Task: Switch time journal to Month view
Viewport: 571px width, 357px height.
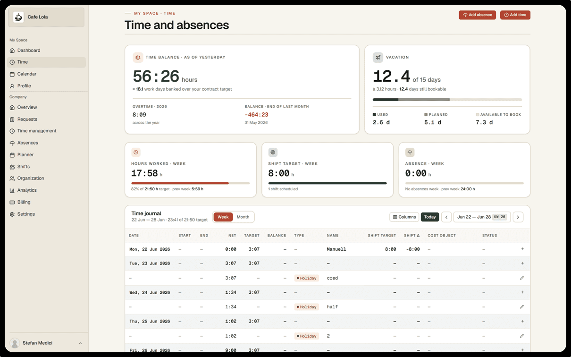Action: (243, 217)
